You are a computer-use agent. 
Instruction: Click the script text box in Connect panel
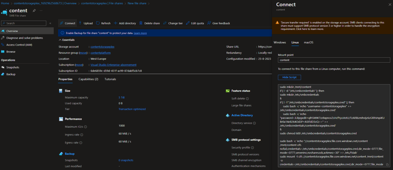tap(334, 126)
